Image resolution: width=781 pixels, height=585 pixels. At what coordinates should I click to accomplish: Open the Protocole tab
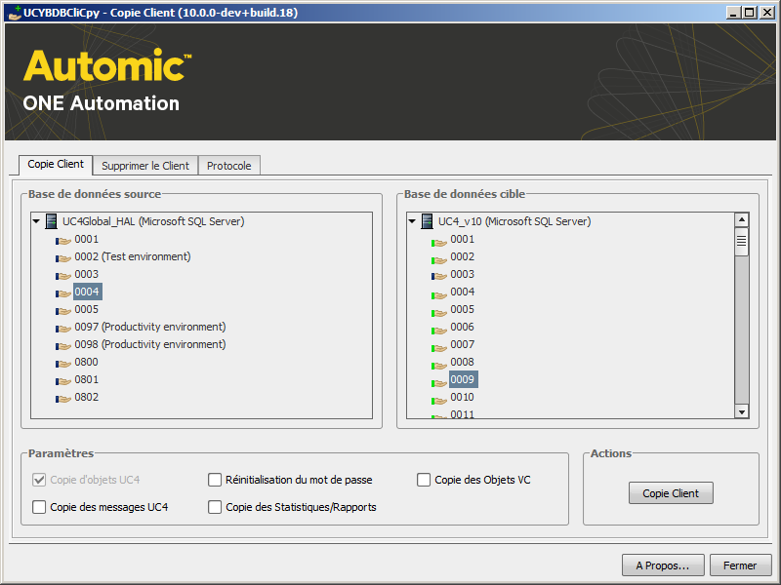click(x=229, y=166)
